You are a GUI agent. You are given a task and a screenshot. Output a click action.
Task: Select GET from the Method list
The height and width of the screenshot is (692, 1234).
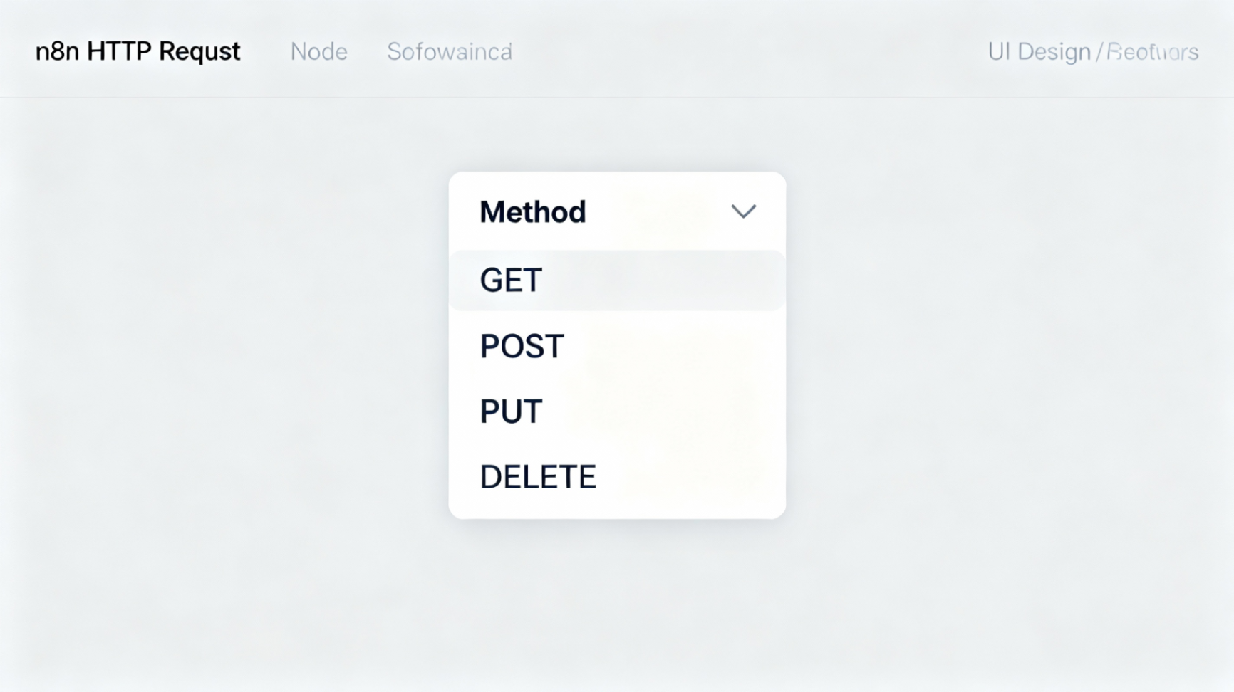point(511,281)
